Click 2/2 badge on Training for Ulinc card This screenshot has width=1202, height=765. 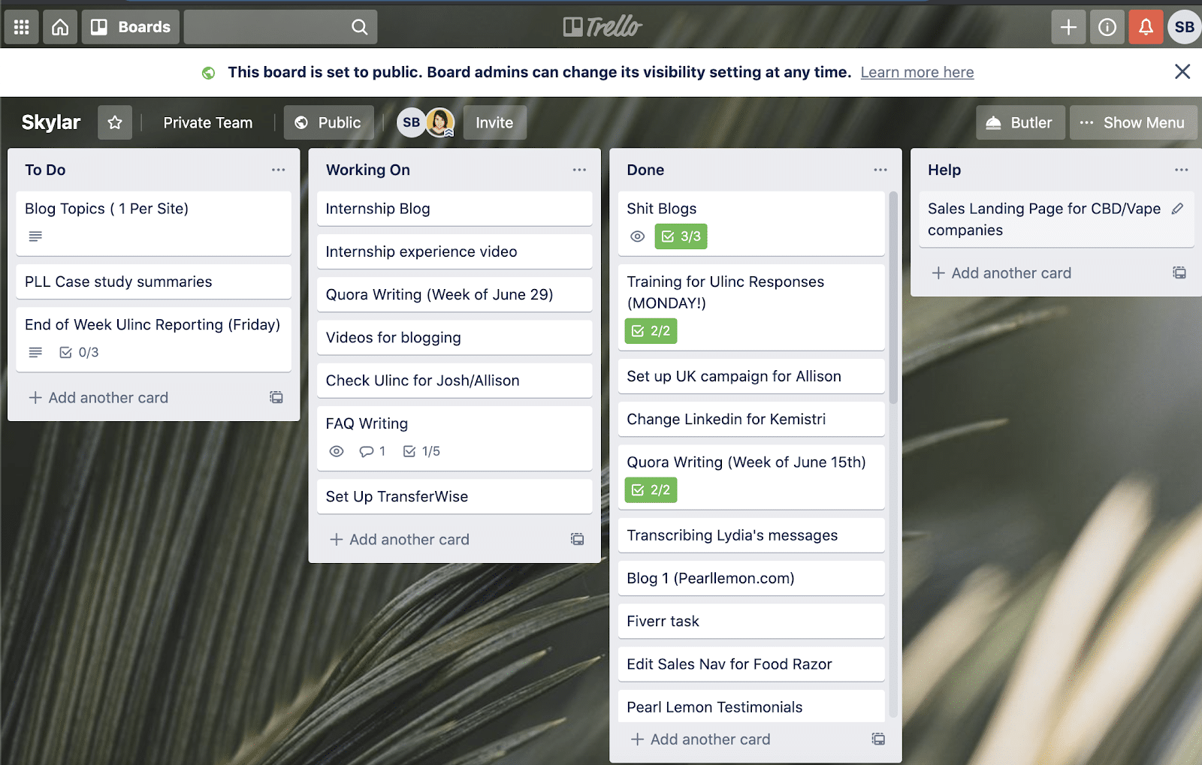click(x=651, y=331)
